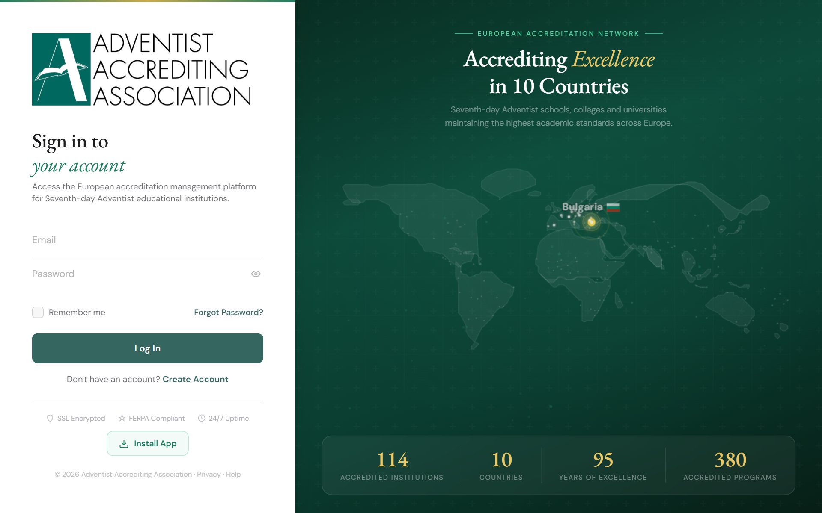Focus the Email input field
822x513 pixels.
coord(147,240)
